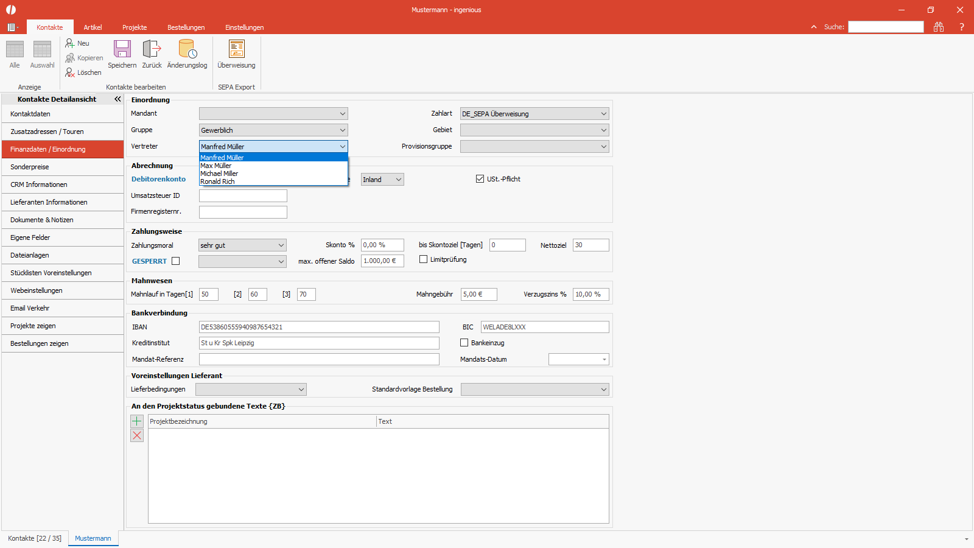The image size is (974, 548).
Task: Click red X to remove project text
Action: pos(137,435)
